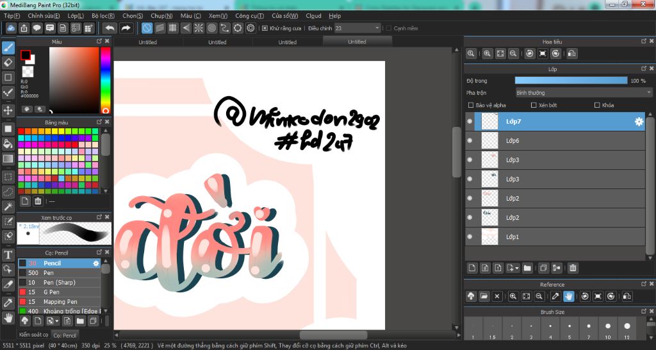Select the Eraser tool
This screenshot has height=350, width=656.
[x=8, y=63]
